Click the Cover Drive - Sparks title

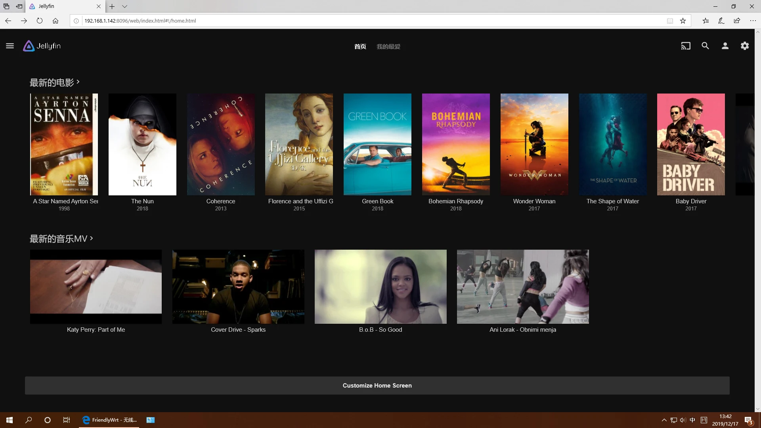(x=238, y=330)
